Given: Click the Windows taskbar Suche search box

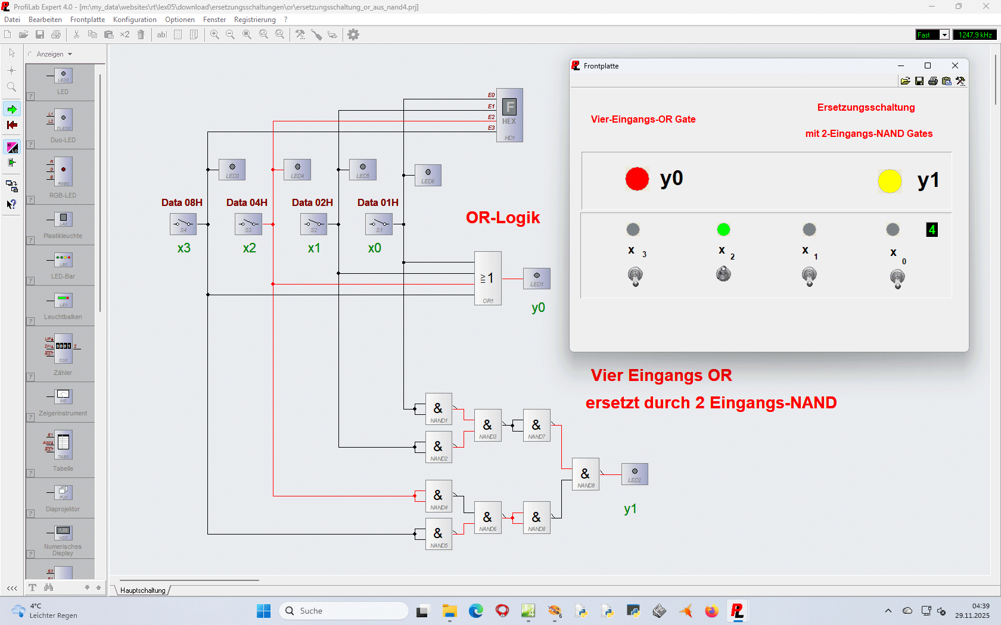Looking at the screenshot, I should [x=344, y=611].
